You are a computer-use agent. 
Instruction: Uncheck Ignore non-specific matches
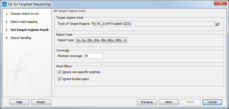coord(59,72)
